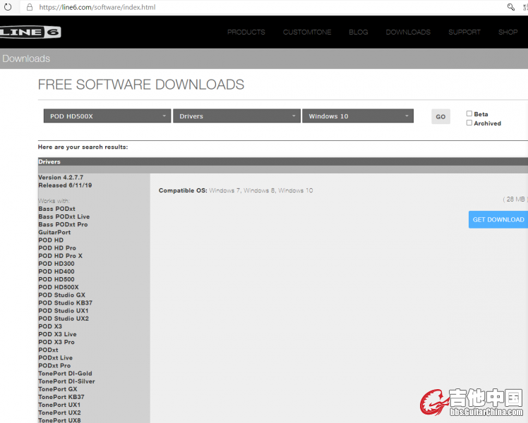Click the Drivers results section header
This screenshot has width=528, height=423.
tap(49, 162)
